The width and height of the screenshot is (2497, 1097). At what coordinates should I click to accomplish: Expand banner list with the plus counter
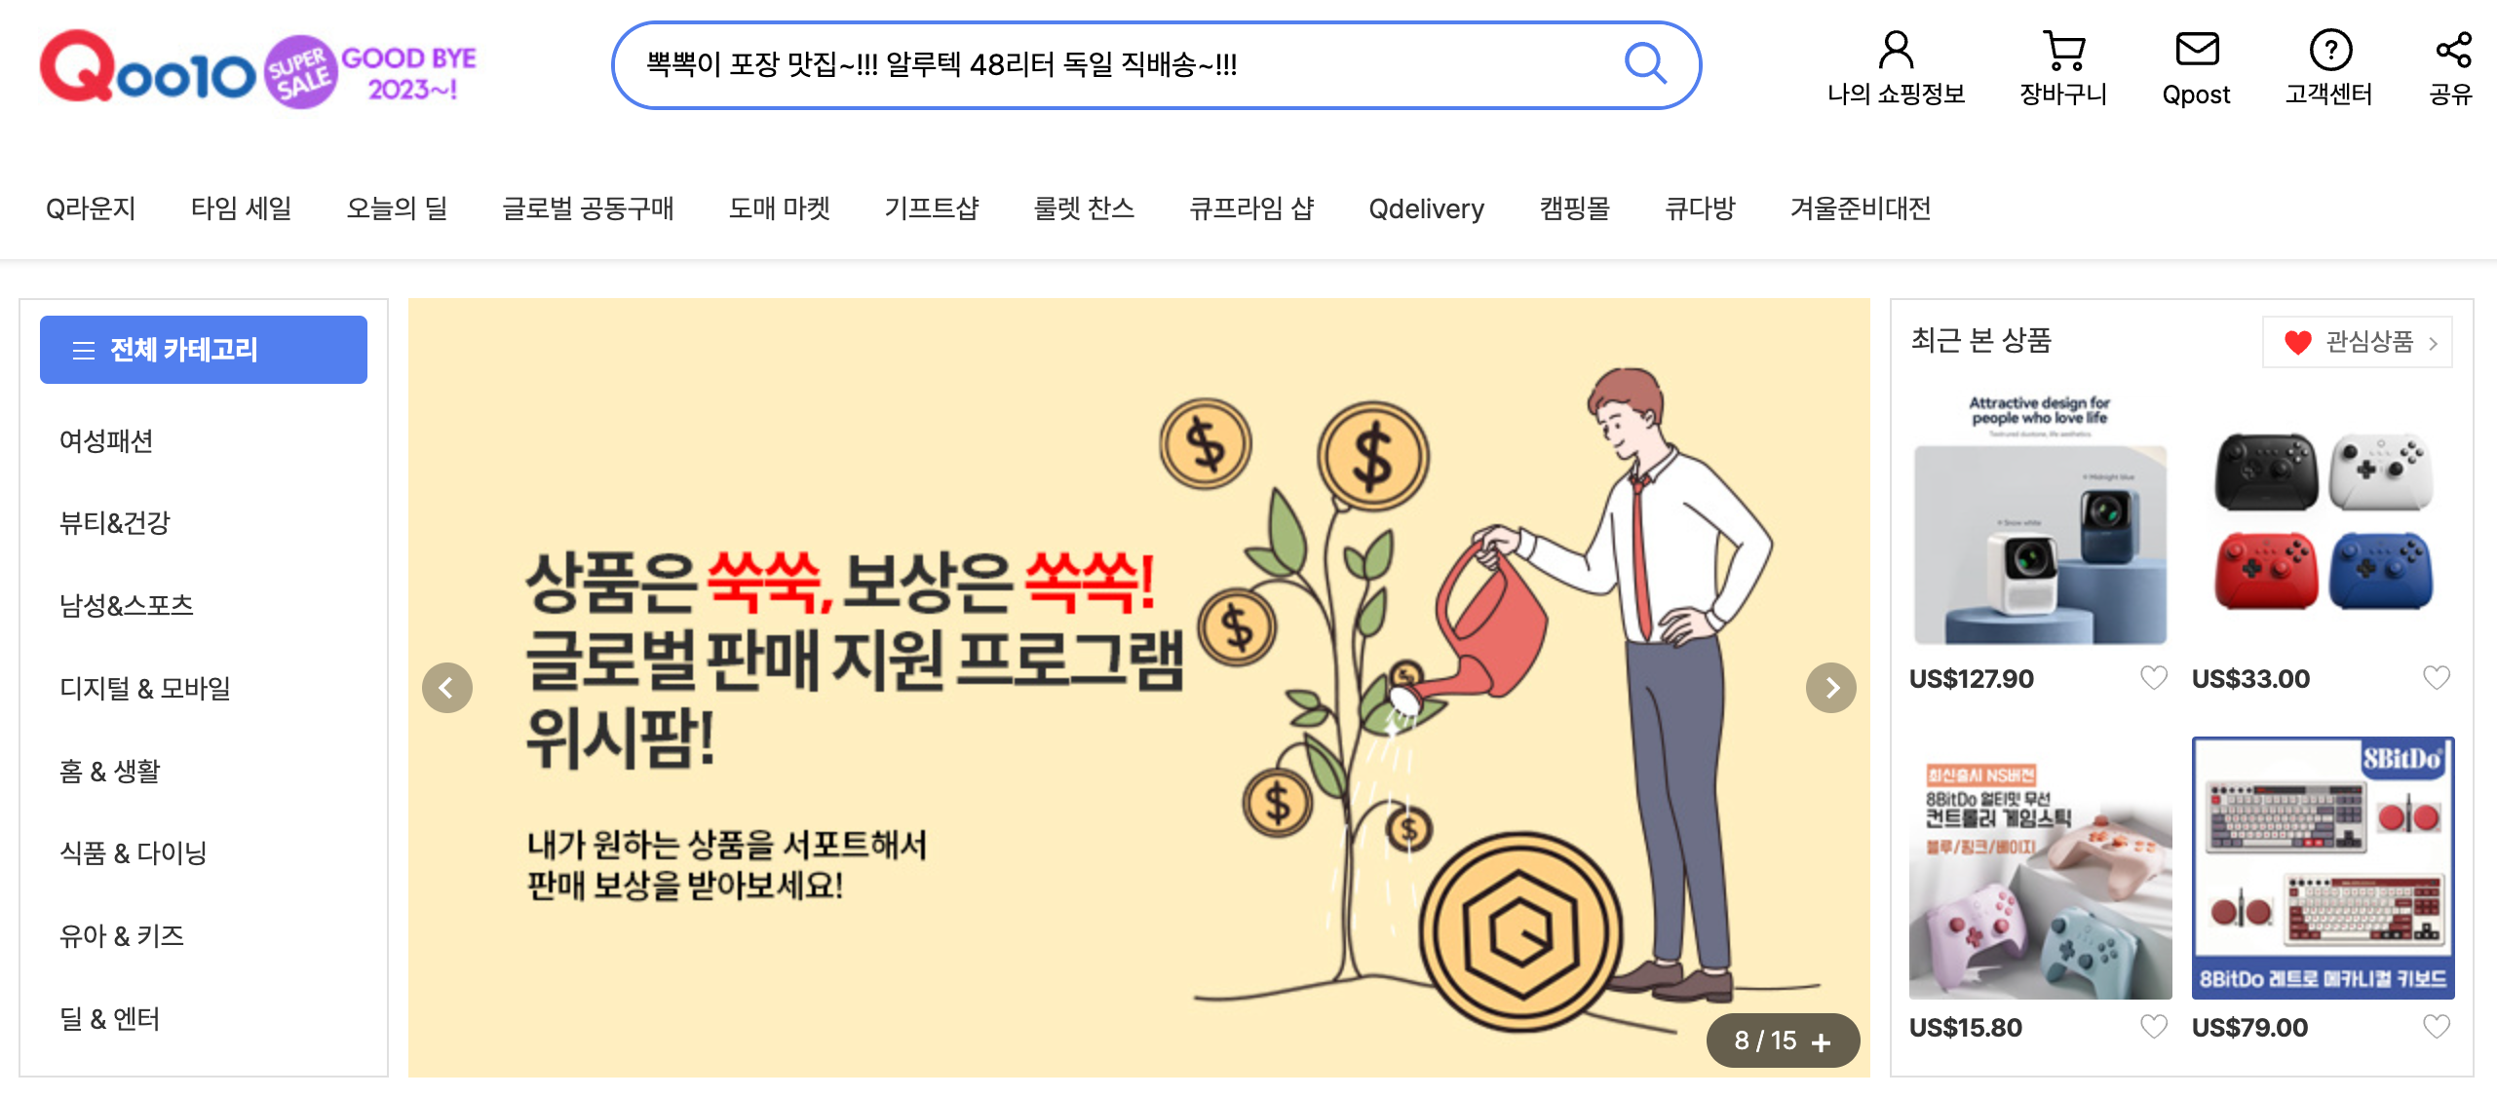[x=1783, y=1040]
